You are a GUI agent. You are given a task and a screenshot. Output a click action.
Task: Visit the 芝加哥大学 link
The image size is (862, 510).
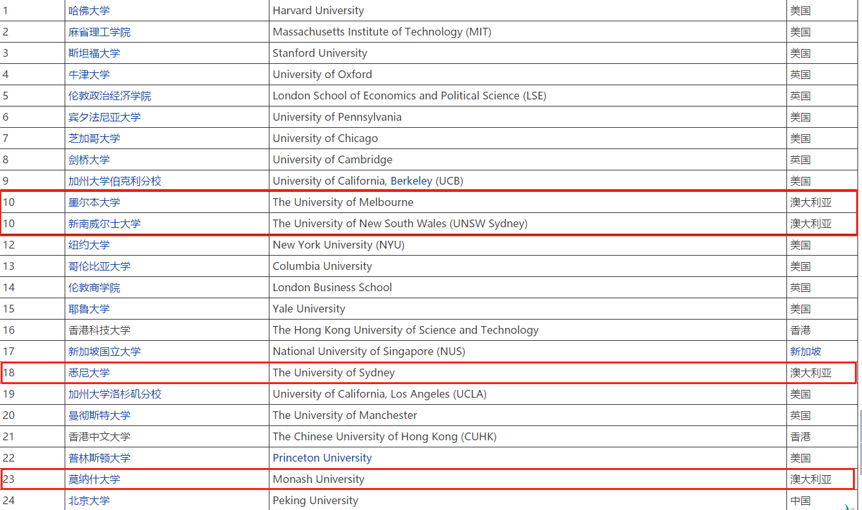[94, 138]
